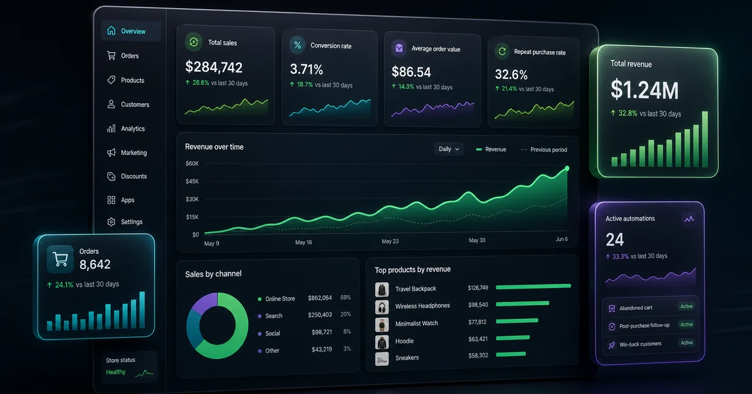752x394 pixels.
Task: Click the Search channel legend dot
Action: (259, 316)
